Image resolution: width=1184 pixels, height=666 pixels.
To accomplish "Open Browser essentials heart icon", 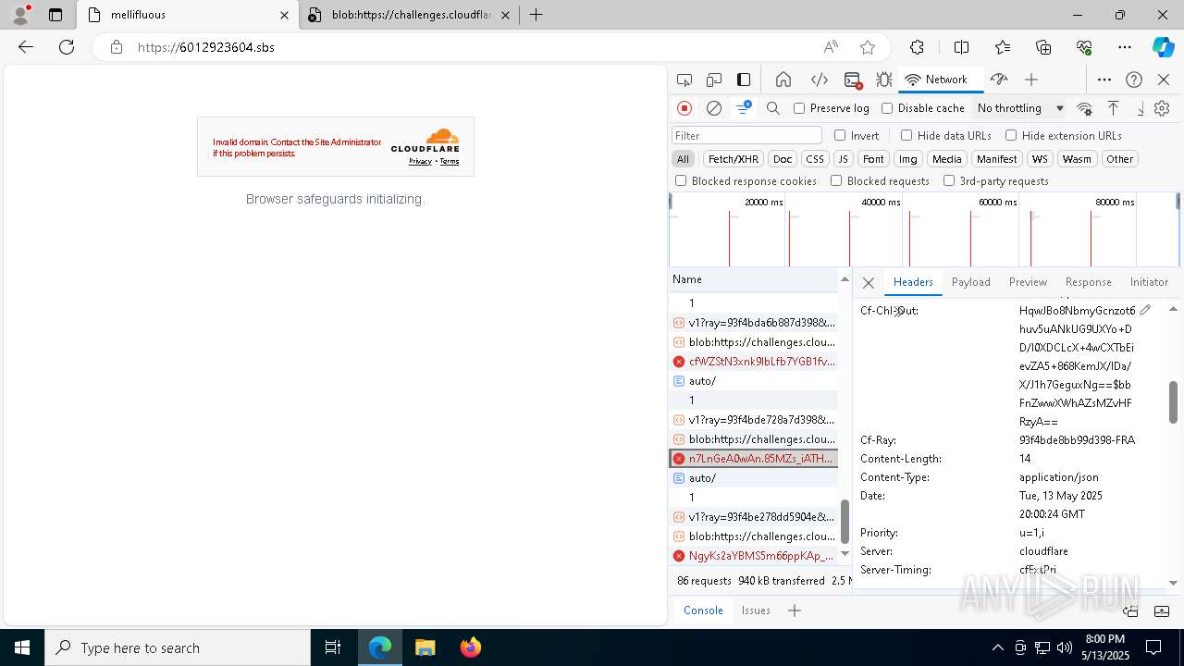I will click(x=1084, y=47).
